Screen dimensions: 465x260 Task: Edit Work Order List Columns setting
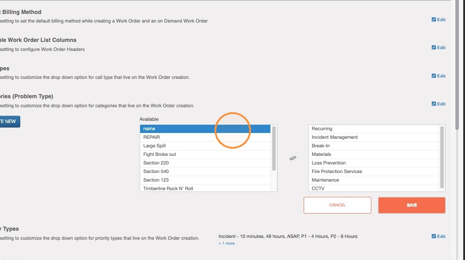click(438, 47)
